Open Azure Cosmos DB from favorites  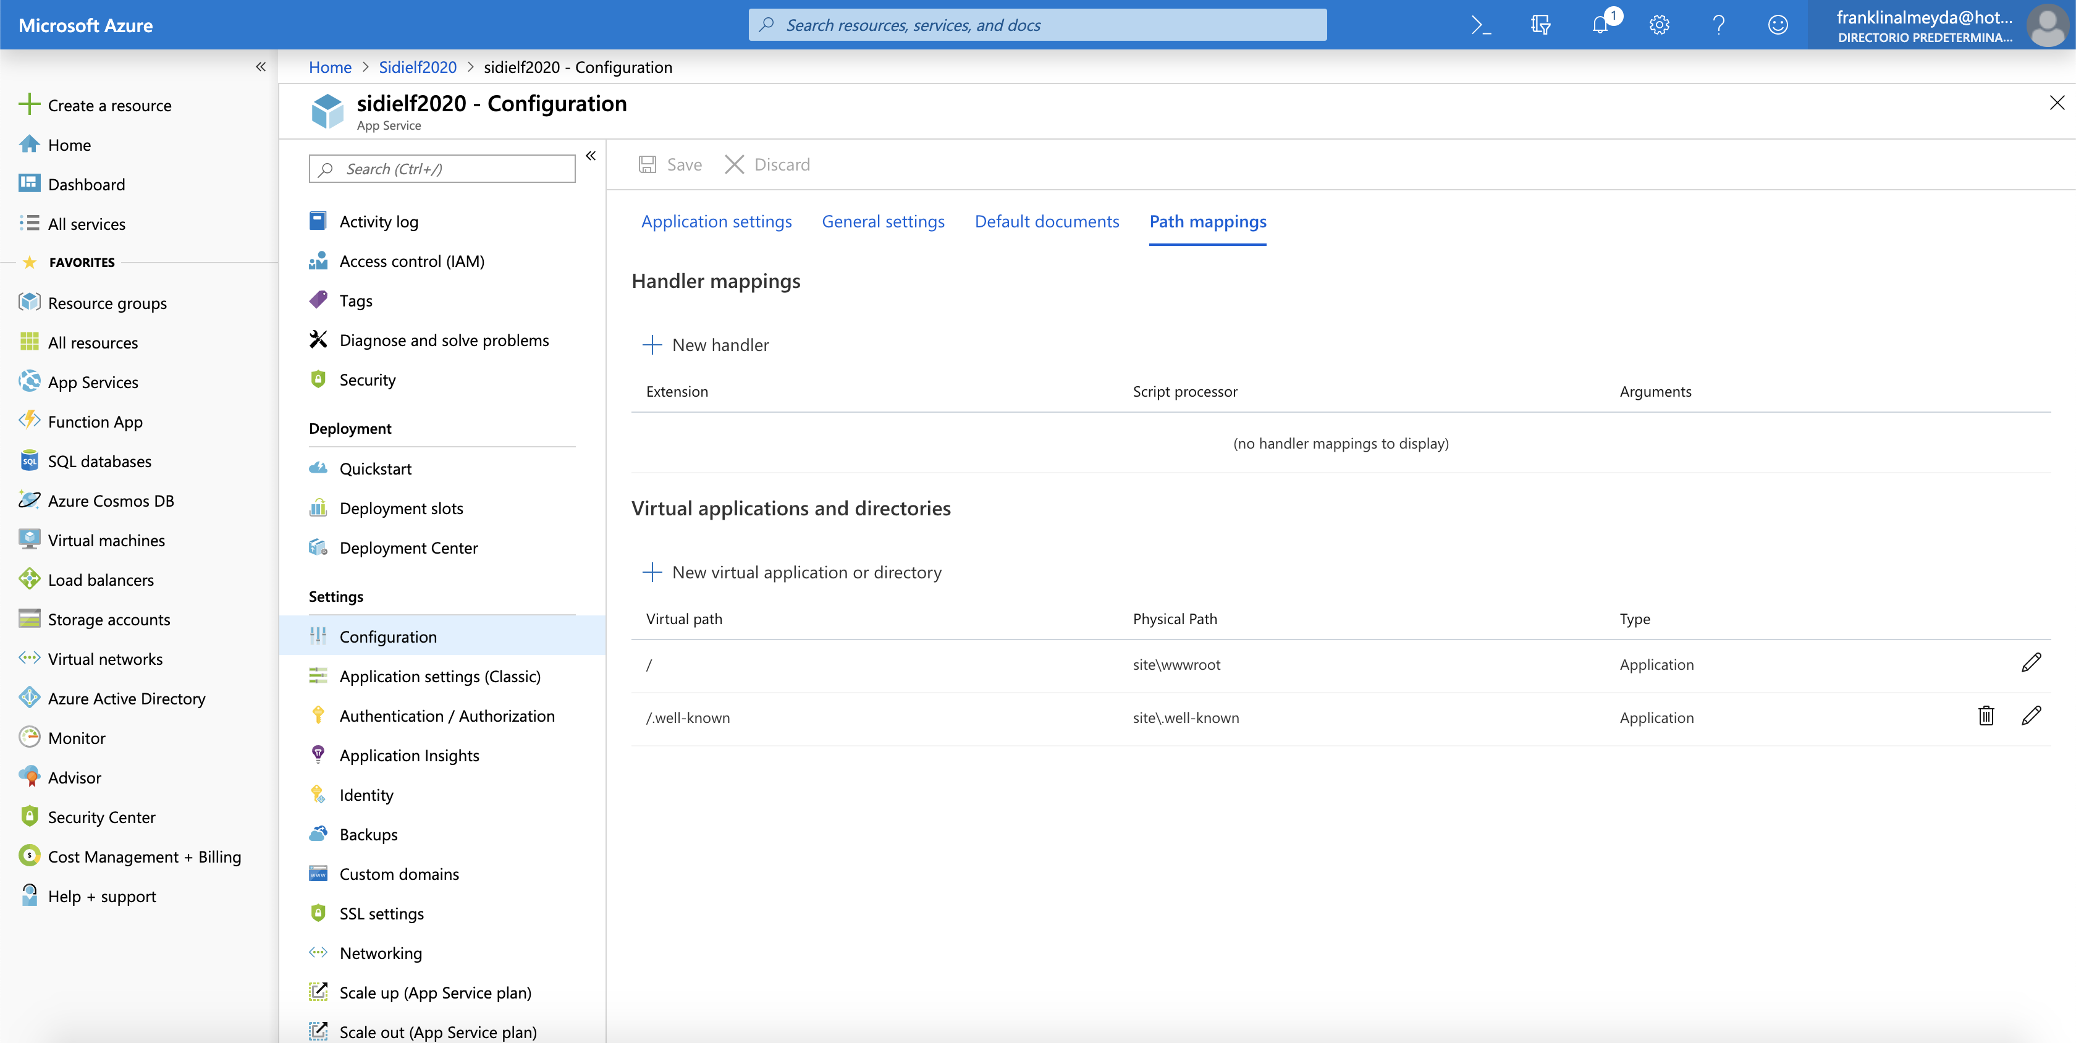tap(111, 500)
